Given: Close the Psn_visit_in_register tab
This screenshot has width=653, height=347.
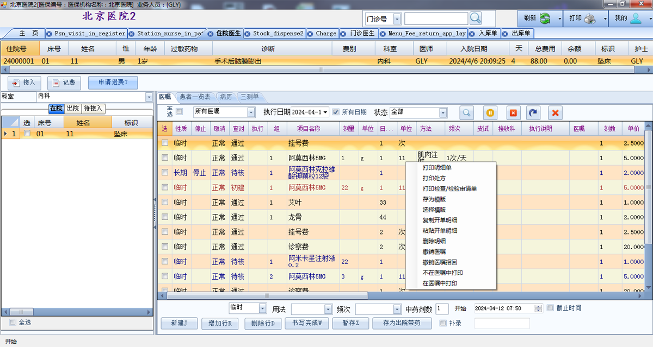Looking at the screenshot, I should click(50, 33).
